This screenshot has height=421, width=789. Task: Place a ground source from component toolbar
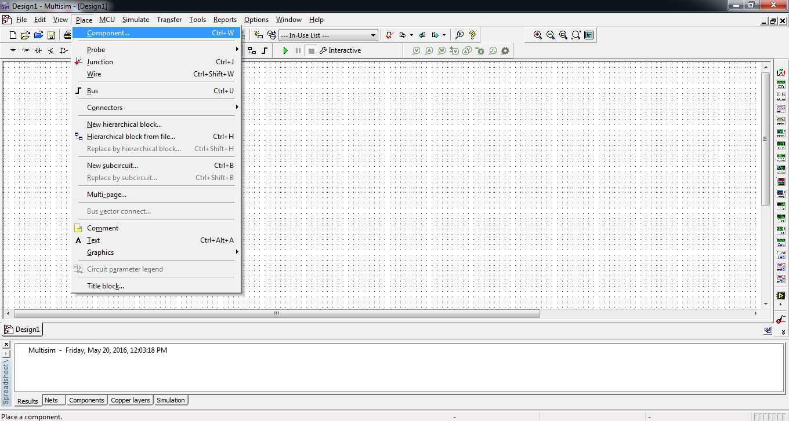(13, 50)
